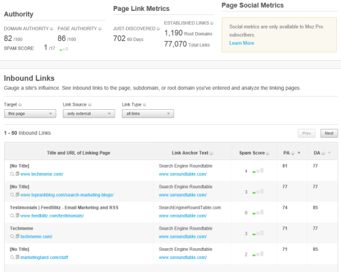Viewport: 341px width, 272px height.
Task: Click the DA column info icon
Action: [323, 153]
